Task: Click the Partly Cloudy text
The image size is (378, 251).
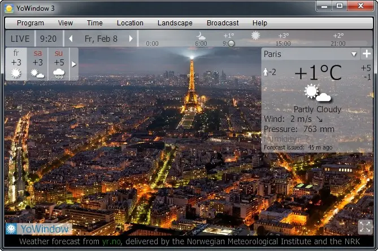Action: click(x=317, y=109)
